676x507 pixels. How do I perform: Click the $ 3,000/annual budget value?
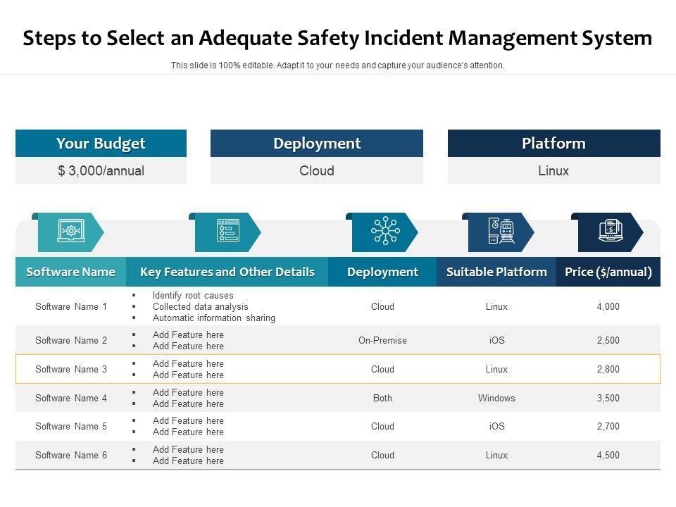point(101,170)
